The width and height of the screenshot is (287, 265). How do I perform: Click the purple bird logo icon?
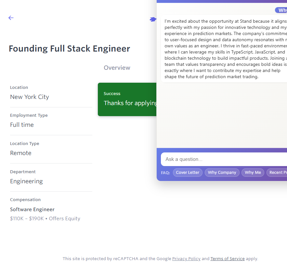(152, 19)
